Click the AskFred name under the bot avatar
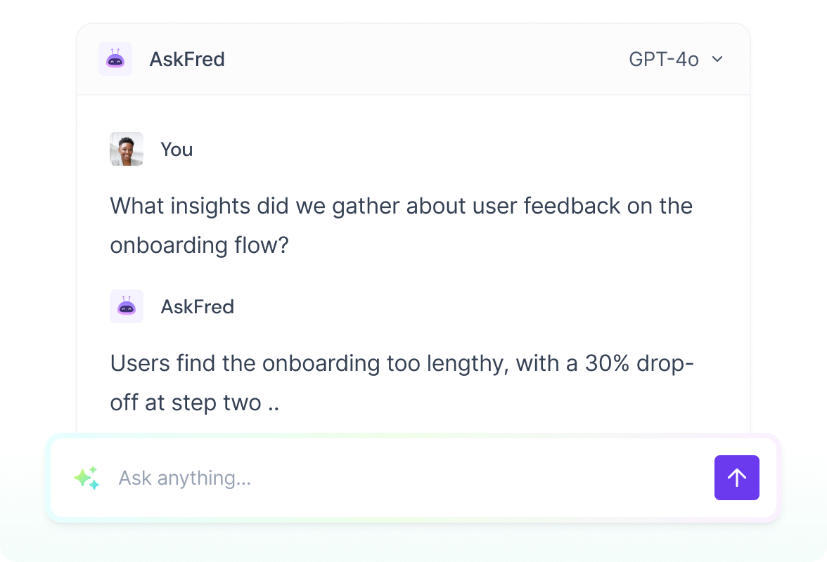The image size is (827, 562). click(x=198, y=306)
